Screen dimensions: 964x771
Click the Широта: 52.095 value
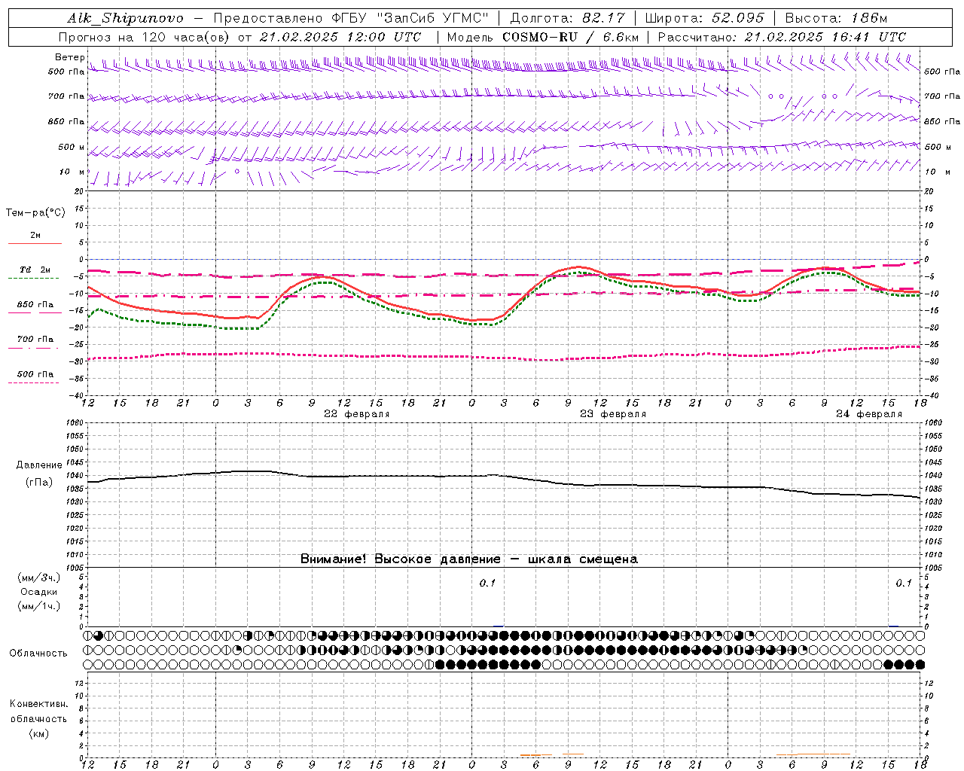coord(704,19)
